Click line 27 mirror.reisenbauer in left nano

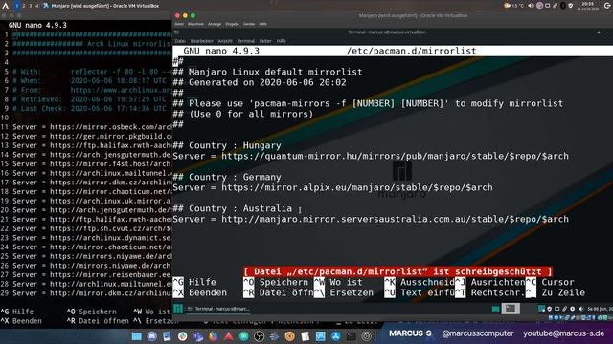(86, 274)
